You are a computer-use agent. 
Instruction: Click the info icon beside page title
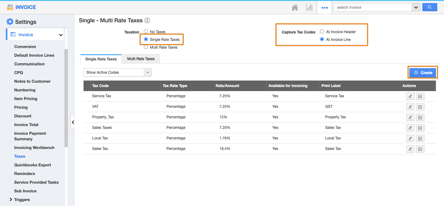click(x=147, y=20)
